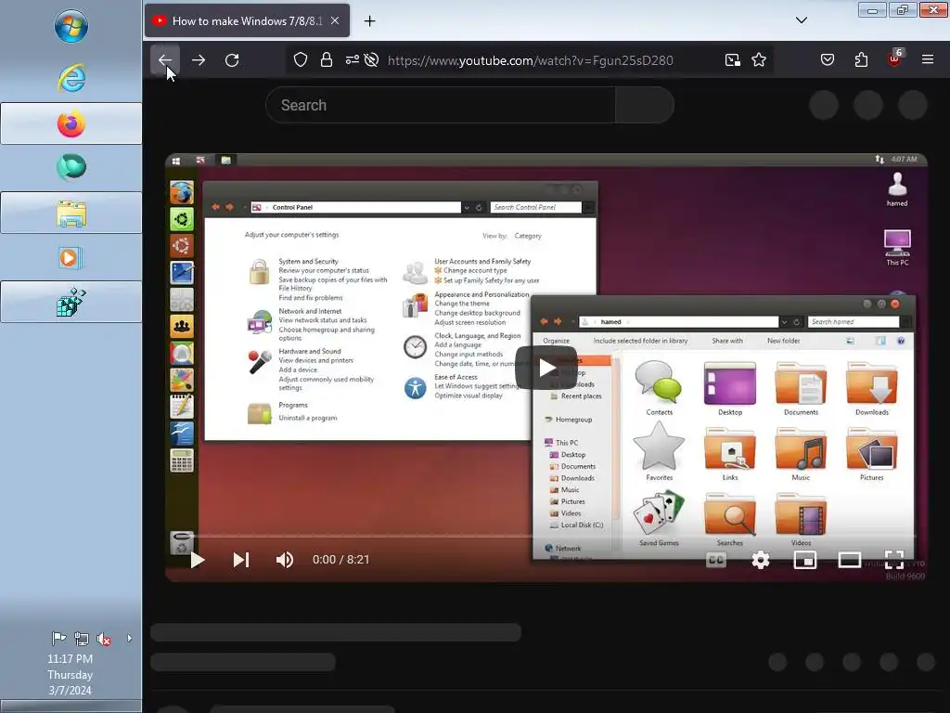Skip to the next video
The width and height of the screenshot is (950, 713).
tap(241, 560)
